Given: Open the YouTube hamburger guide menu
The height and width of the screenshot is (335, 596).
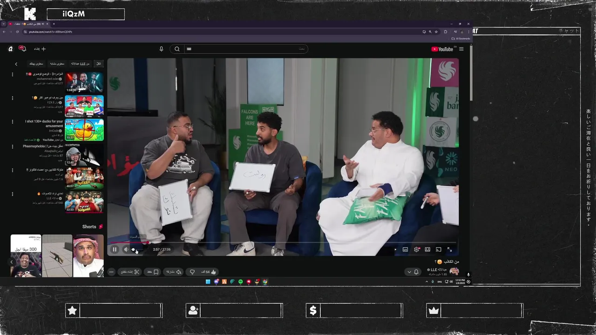Looking at the screenshot, I should point(461,49).
